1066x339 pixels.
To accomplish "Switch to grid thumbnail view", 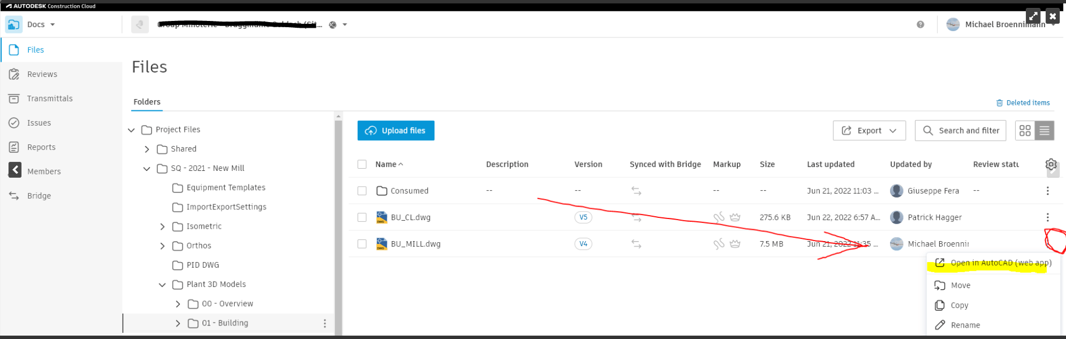I will click(x=1025, y=131).
